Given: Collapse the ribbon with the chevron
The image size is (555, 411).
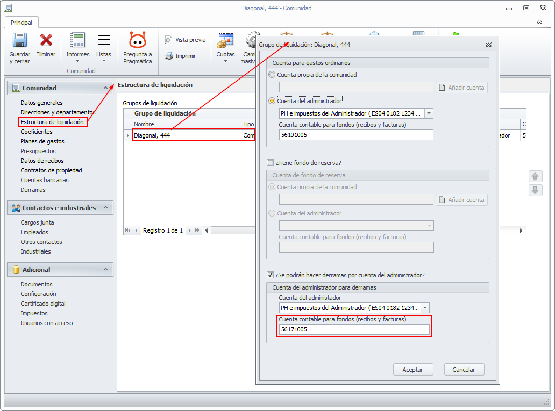Looking at the screenshot, I should click(539, 22).
